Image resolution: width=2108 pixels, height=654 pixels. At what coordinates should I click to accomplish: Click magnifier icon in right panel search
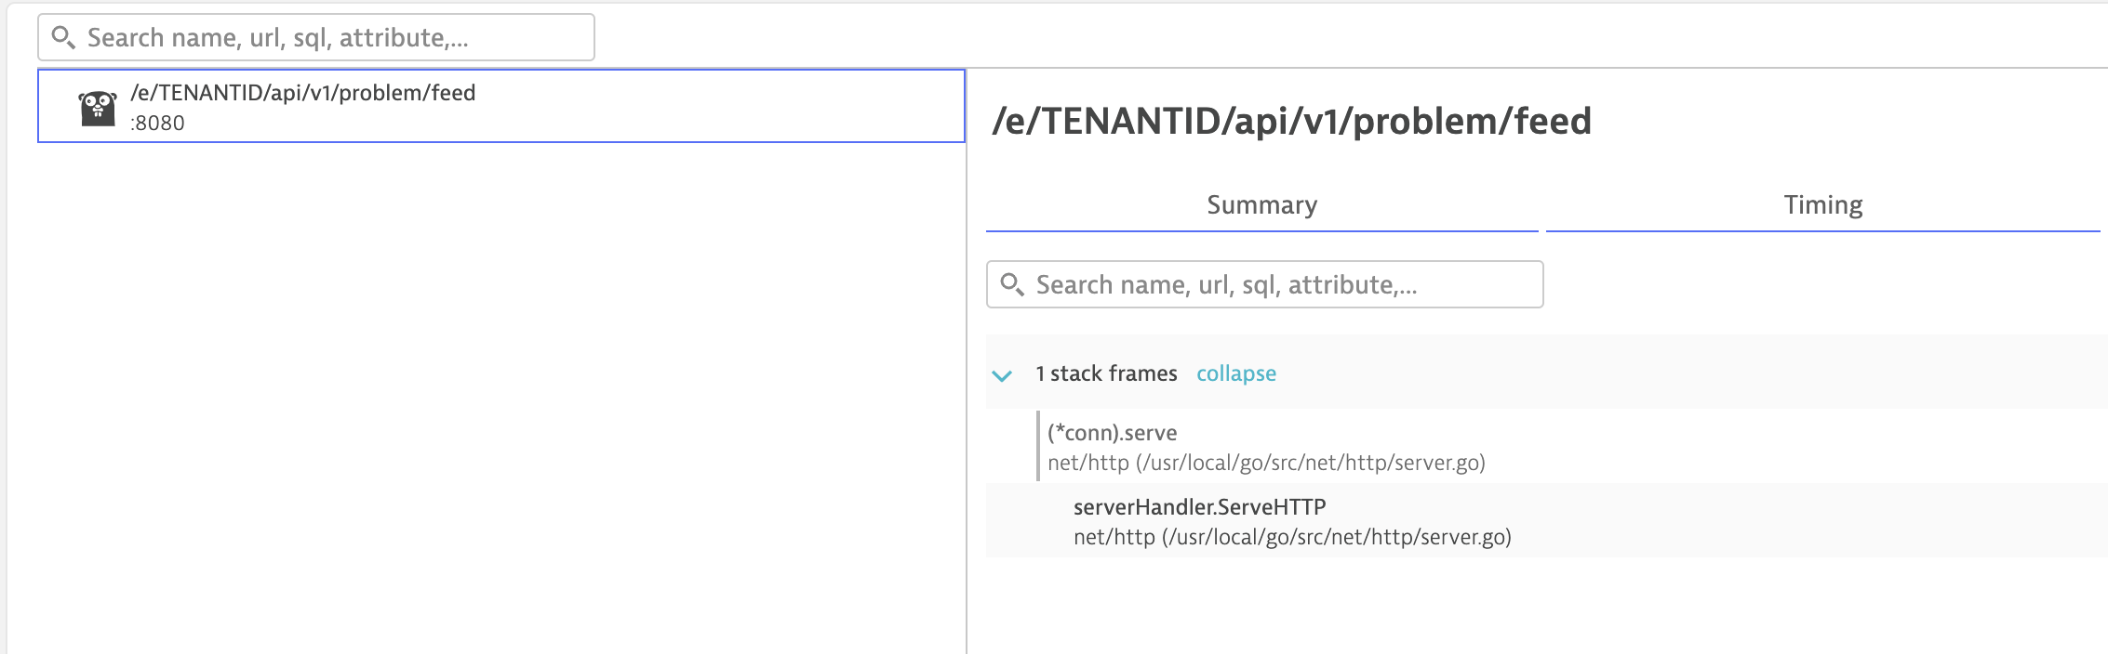(x=1012, y=284)
